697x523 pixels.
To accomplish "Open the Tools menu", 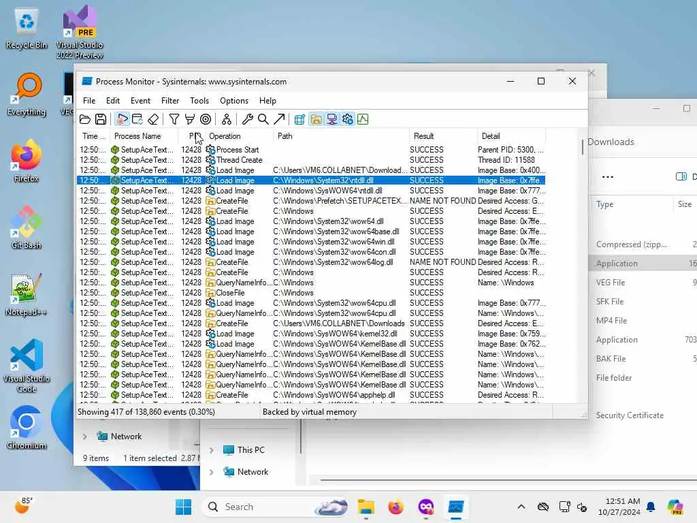I will tap(199, 101).
